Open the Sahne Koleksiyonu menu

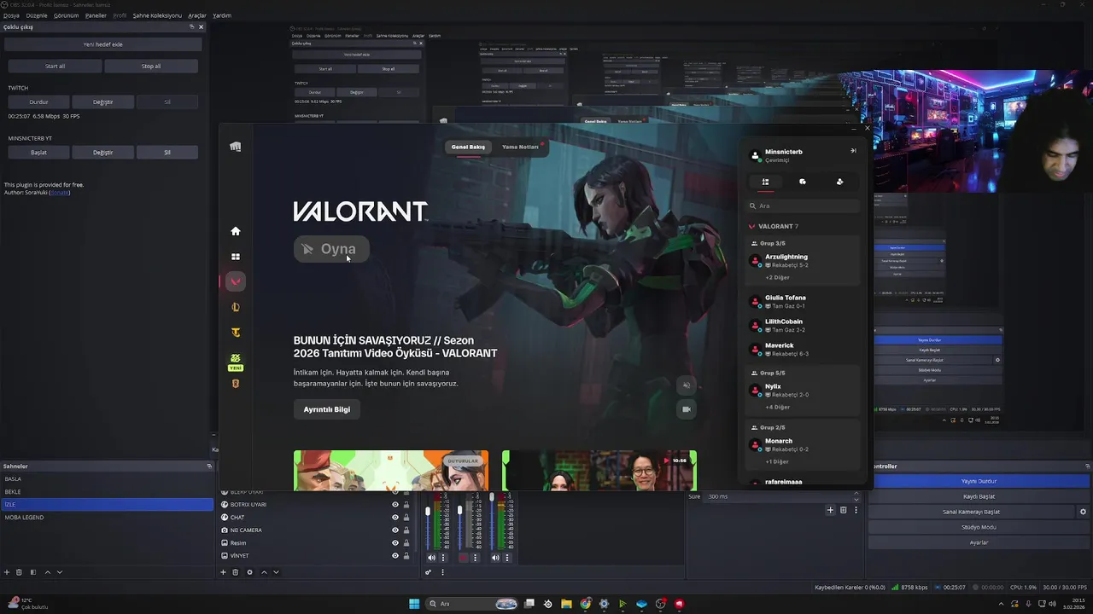(157, 15)
